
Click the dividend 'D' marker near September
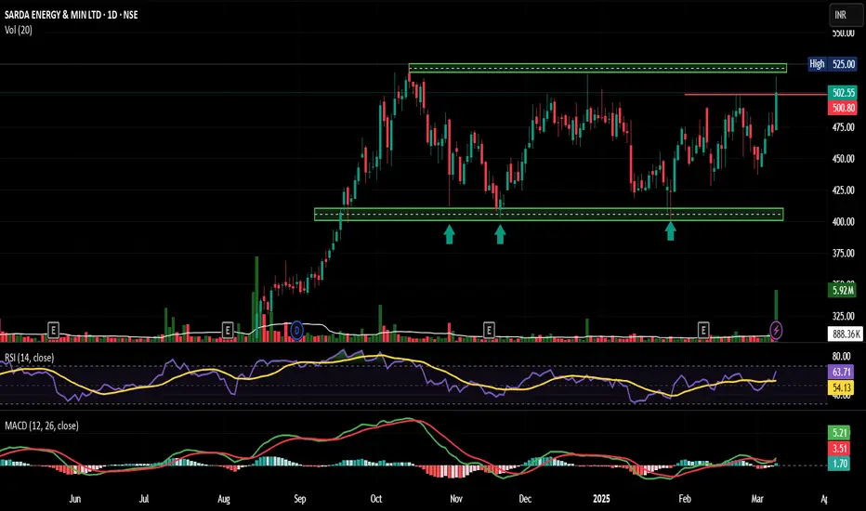pyautogui.click(x=296, y=331)
